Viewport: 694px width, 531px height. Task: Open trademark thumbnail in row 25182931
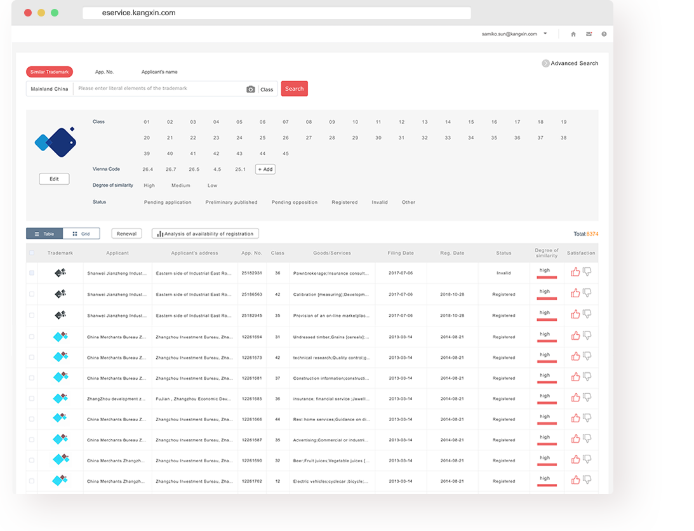(60, 273)
